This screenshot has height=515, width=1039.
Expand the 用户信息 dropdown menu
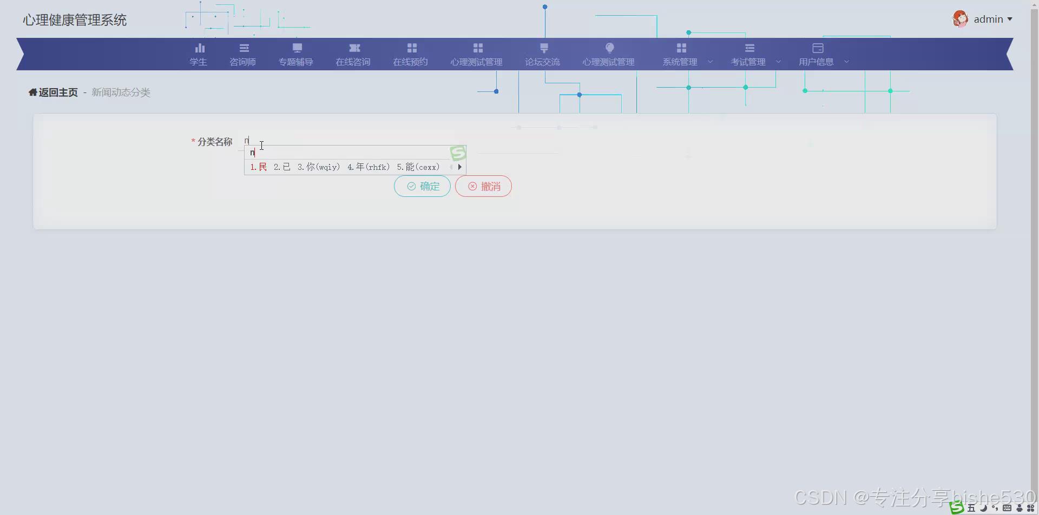point(823,55)
